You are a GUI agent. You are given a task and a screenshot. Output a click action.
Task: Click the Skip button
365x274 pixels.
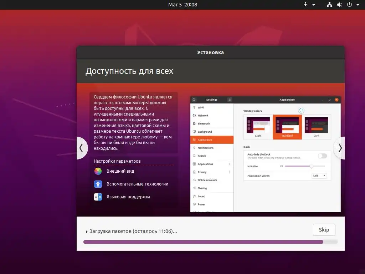pyautogui.click(x=324, y=230)
